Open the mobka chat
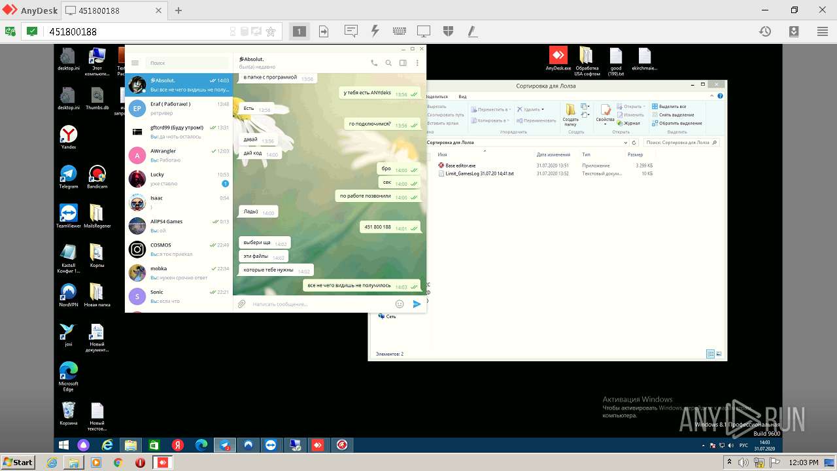837x471 pixels. (179, 273)
